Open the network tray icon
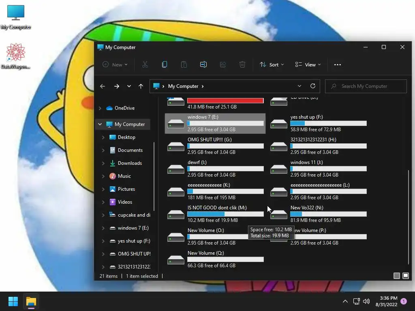Viewport: 415px width, 311px height. tap(356, 301)
